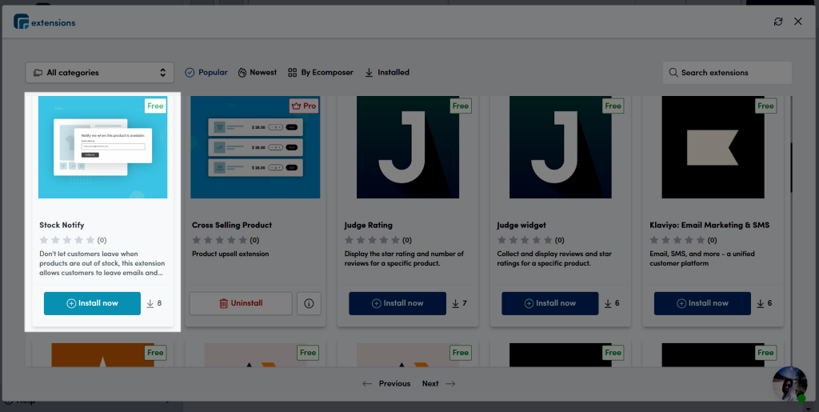Switch to the Newest tab

(x=257, y=73)
